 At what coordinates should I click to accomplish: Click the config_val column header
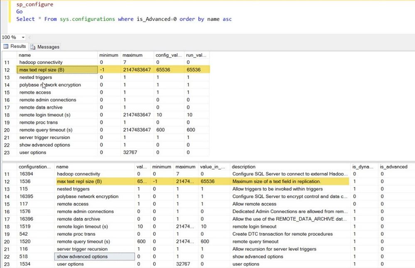pos(168,55)
